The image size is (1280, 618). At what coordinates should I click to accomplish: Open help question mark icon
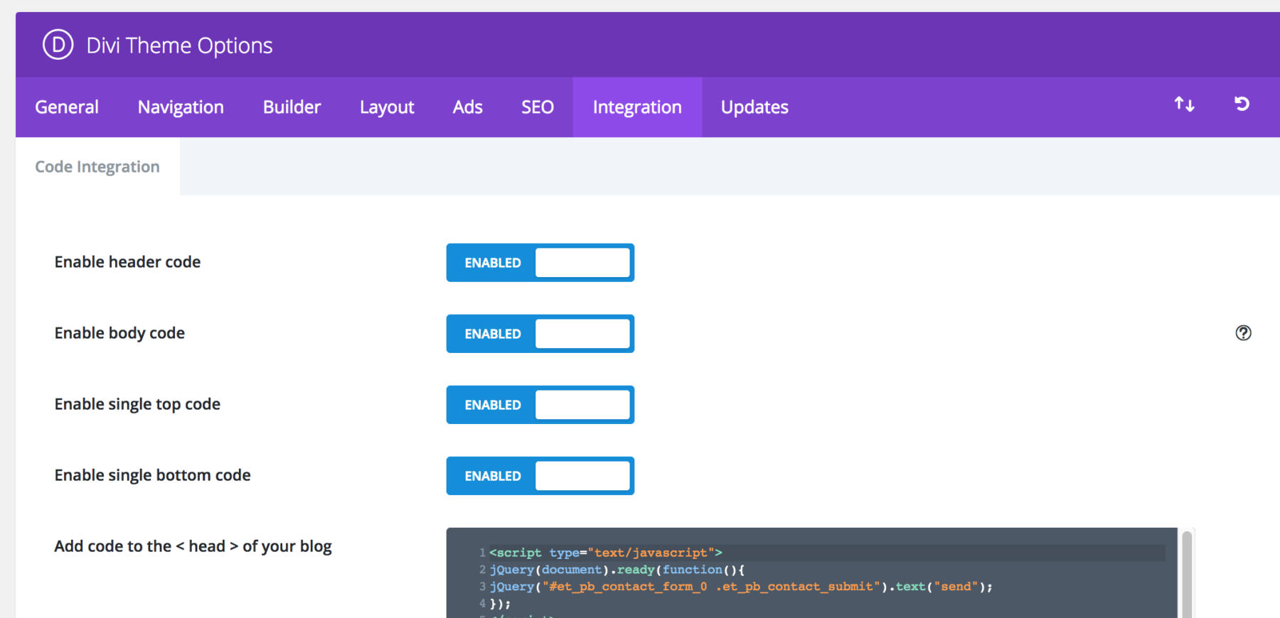pyautogui.click(x=1243, y=332)
